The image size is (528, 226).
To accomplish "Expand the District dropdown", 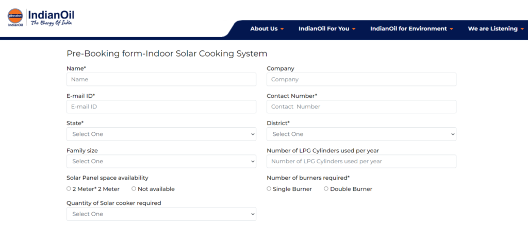I will pyautogui.click(x=361, y=134).
